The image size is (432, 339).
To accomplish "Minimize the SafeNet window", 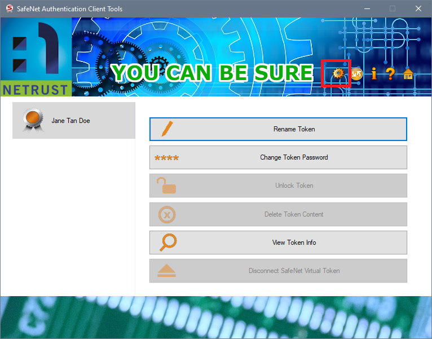I will 367,8.
